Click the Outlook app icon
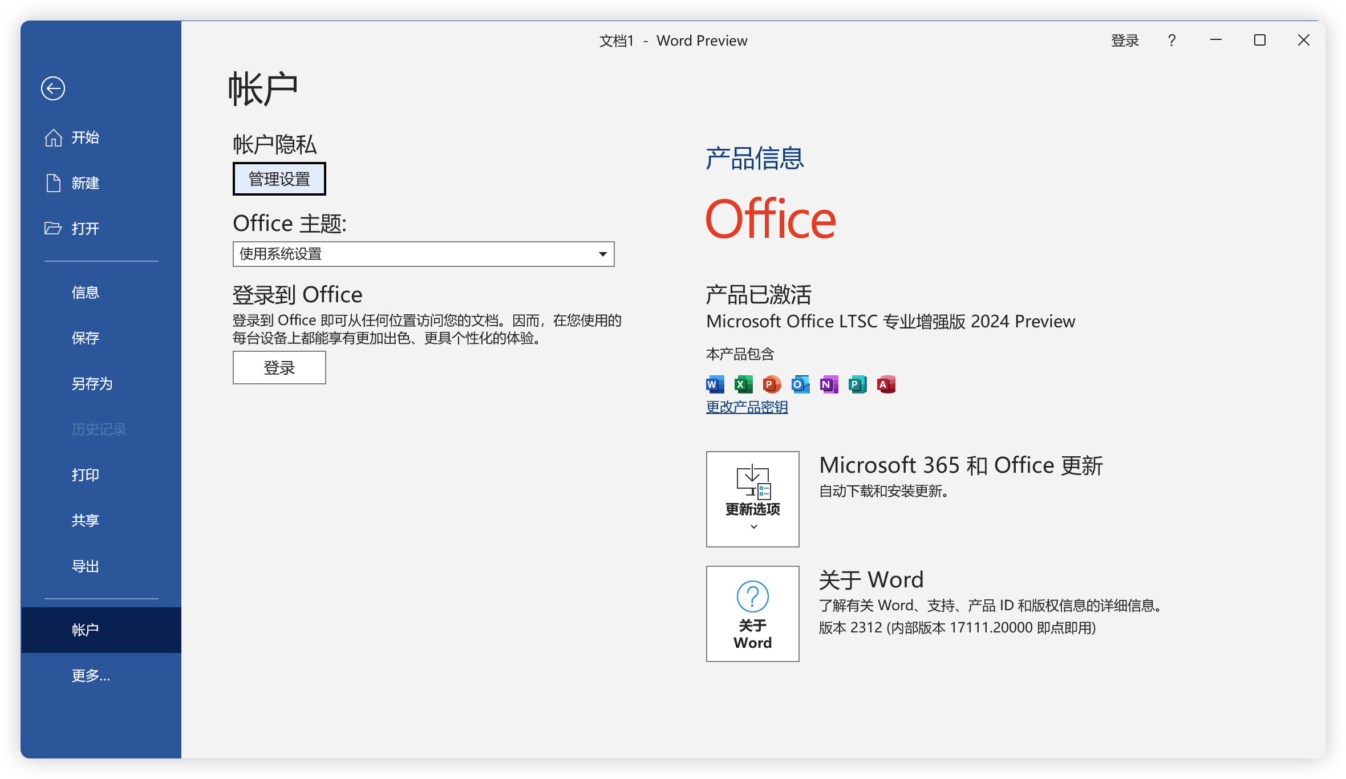The image size is (1346, 779). click(801, 384)
